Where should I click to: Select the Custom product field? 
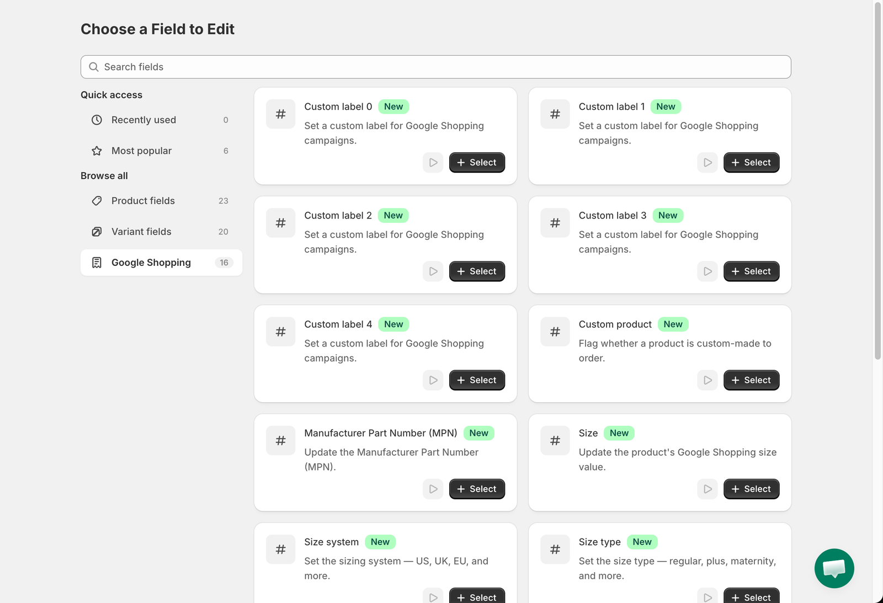(x=751, y=380)
